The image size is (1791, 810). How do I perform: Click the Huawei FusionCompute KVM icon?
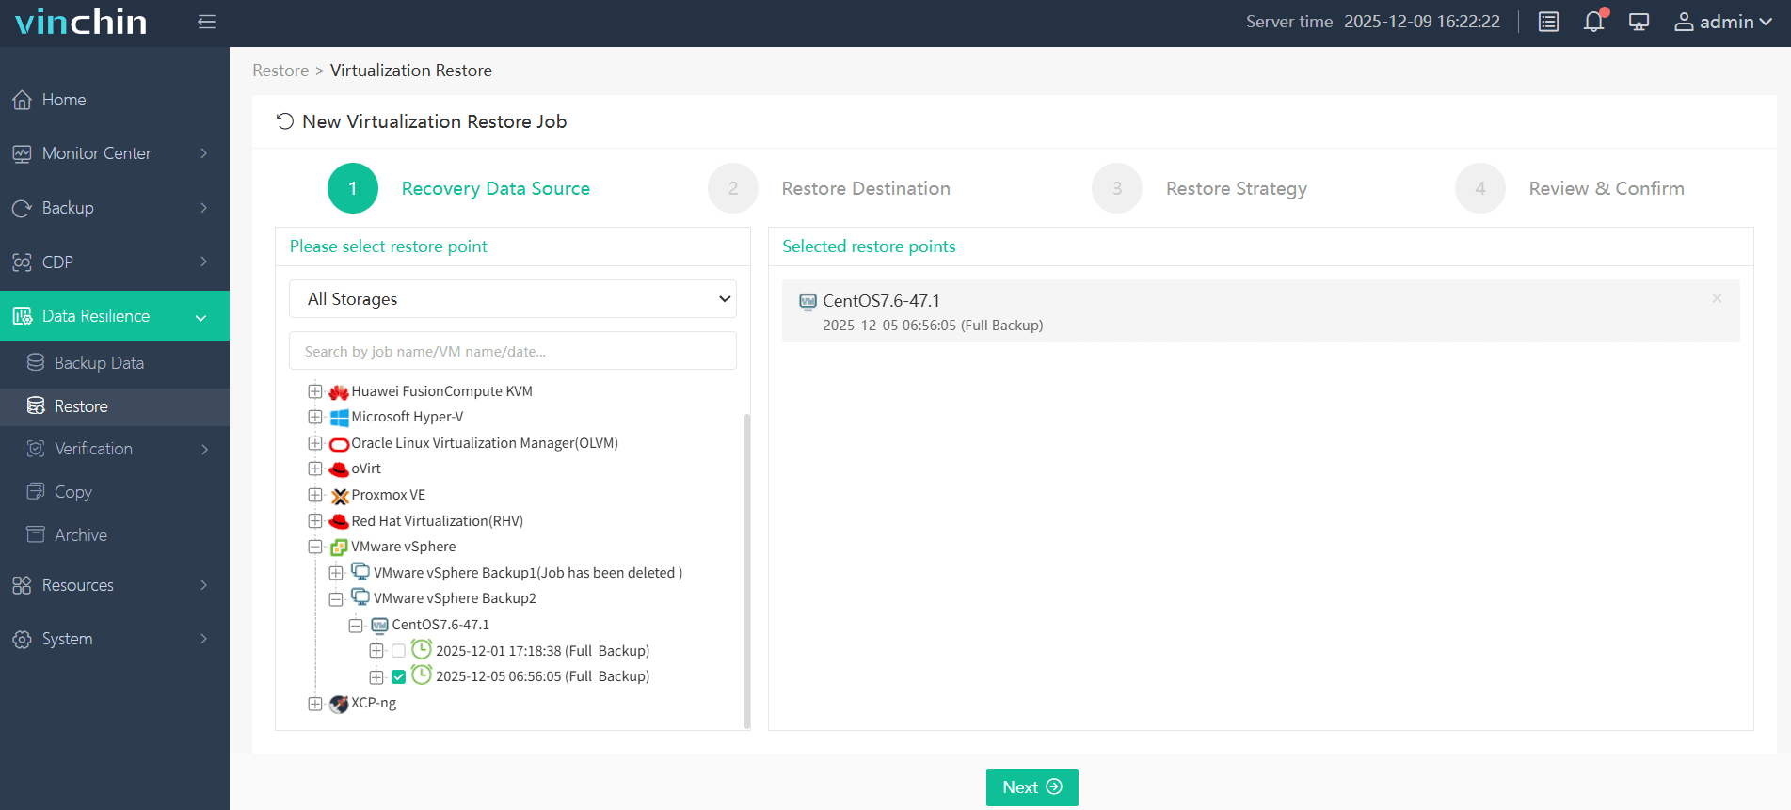(339, 391)
